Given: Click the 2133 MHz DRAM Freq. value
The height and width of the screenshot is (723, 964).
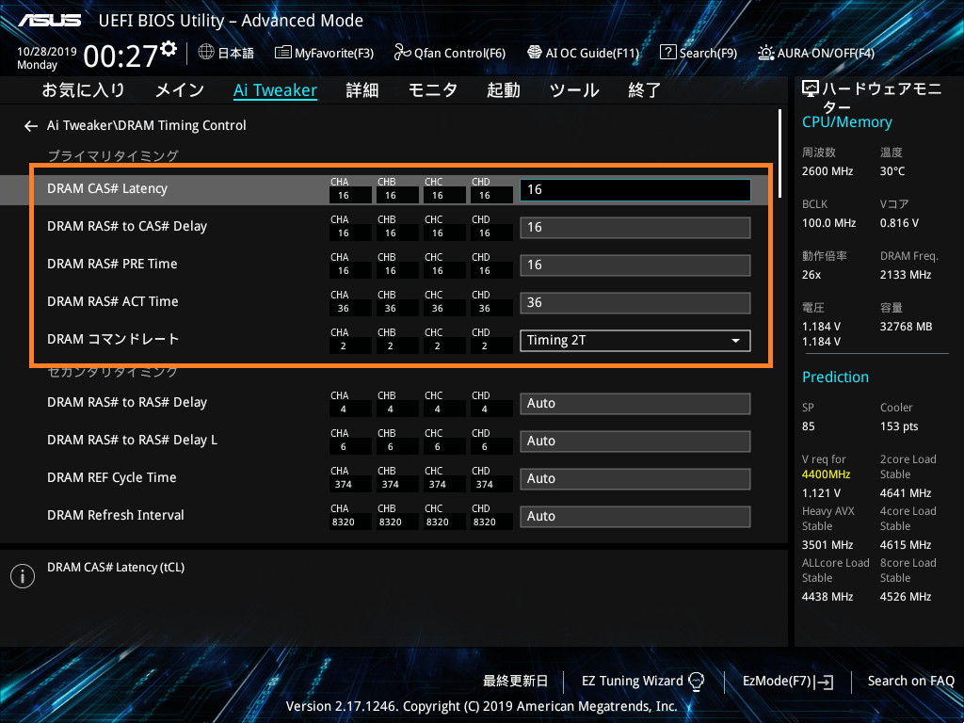Looking at the screenshot, I should click(906, 275).
